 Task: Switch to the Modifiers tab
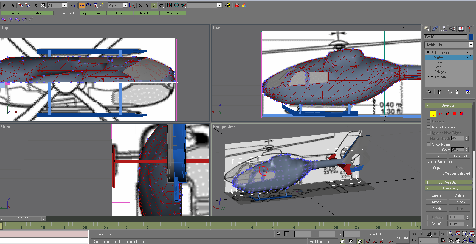pyautogui.click(x=146, y=13)
